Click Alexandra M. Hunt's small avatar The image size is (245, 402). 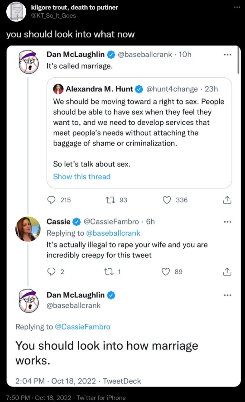pos(58,89)
